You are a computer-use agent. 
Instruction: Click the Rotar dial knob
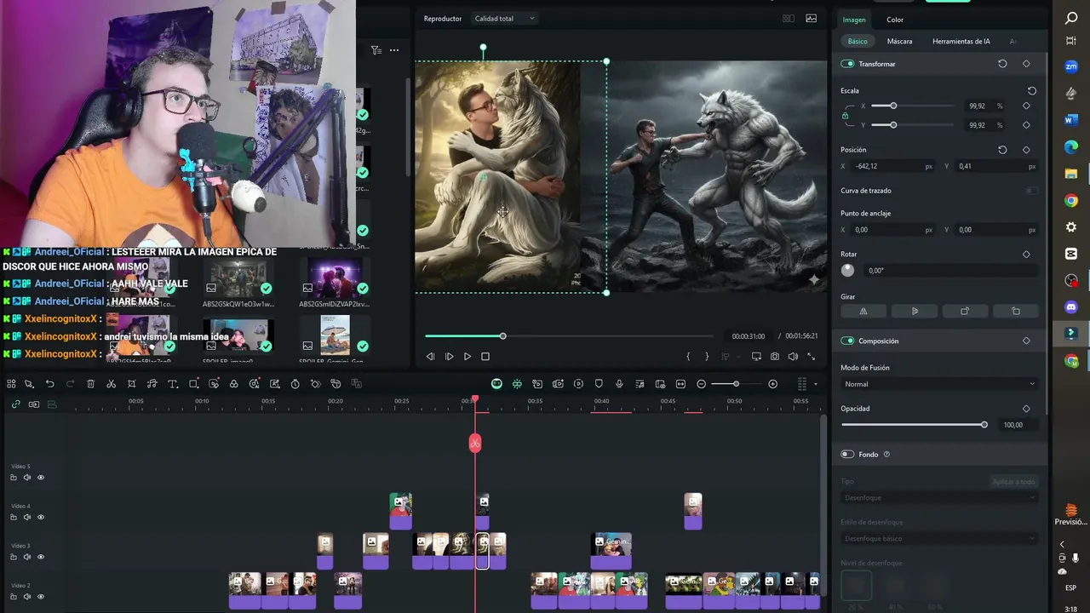(847, 270)
